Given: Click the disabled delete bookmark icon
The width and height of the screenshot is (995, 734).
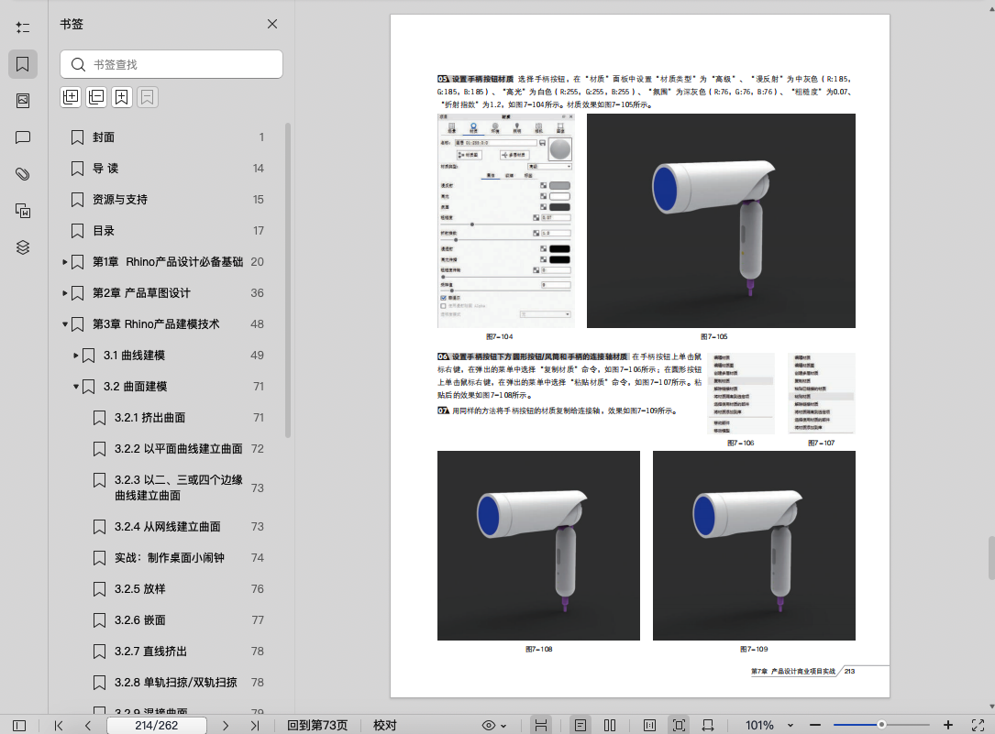Looking at the screenshot, I should [148, 97].
